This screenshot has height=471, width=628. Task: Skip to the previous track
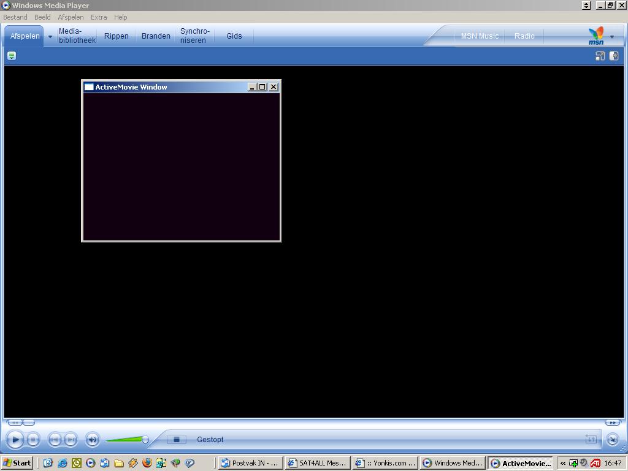pos(55,440)
